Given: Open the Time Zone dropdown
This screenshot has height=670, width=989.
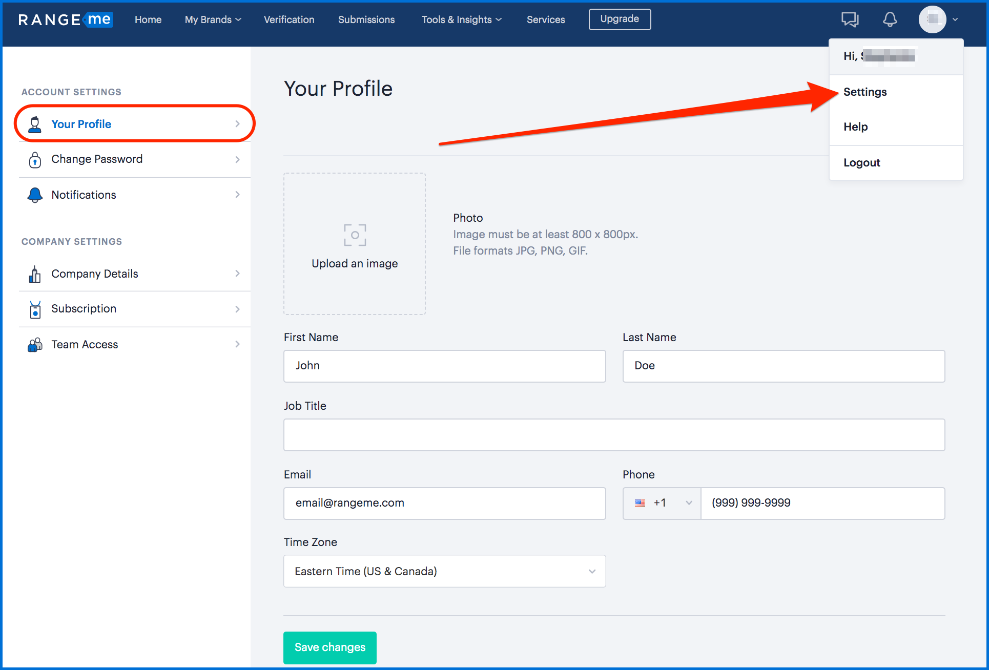Looking at the screenshot, I should [444, 571].
